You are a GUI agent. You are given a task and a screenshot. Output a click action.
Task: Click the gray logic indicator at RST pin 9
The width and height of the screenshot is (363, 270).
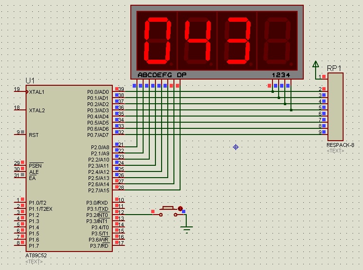[22, 132]
